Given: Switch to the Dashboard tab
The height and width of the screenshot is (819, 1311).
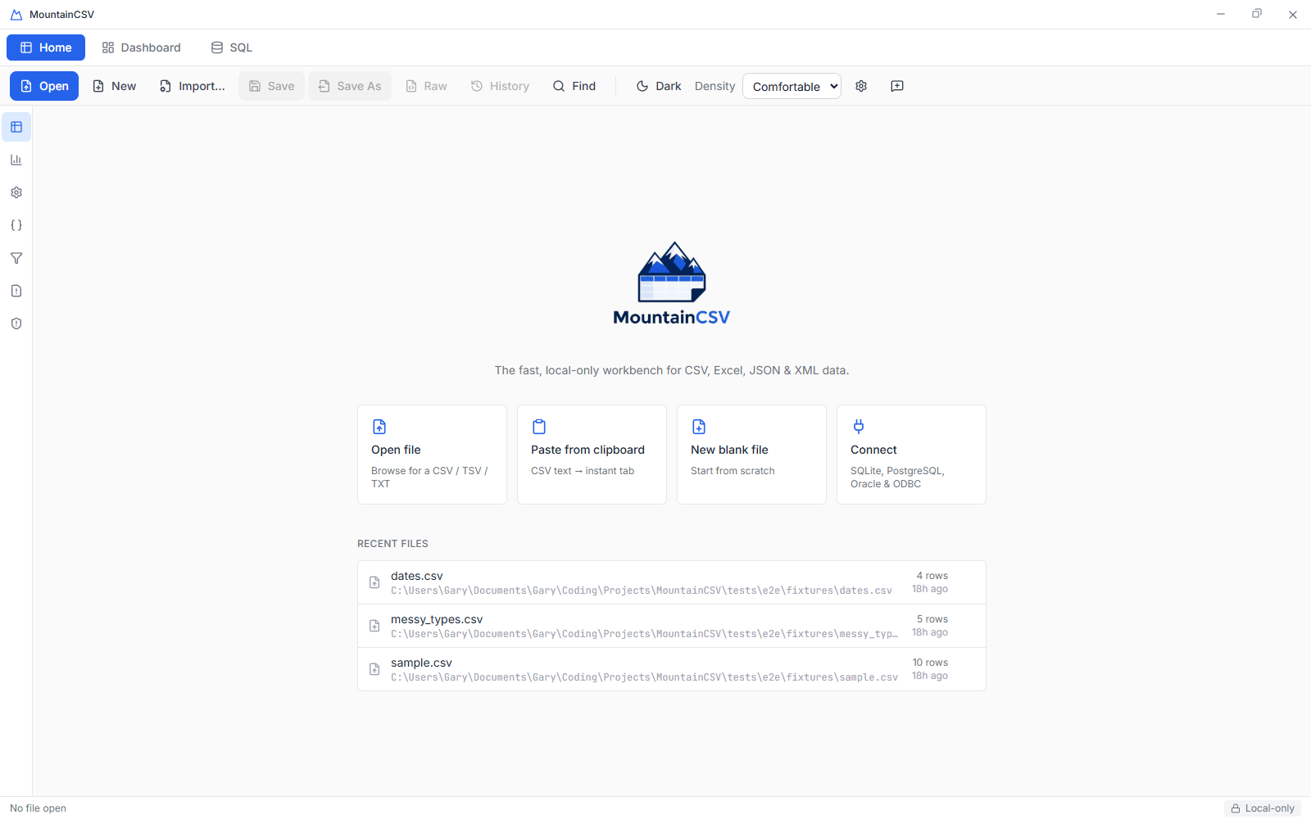Looking at the screenshot, I should (x=141, y=48).
